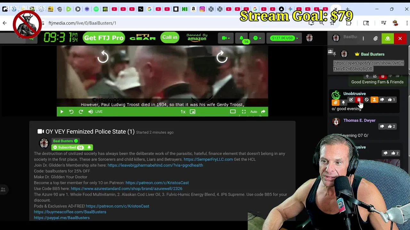The image size is (410, 230).
Task: Toggle channel notification bell beside Subscribed
Action: (89, 147)
